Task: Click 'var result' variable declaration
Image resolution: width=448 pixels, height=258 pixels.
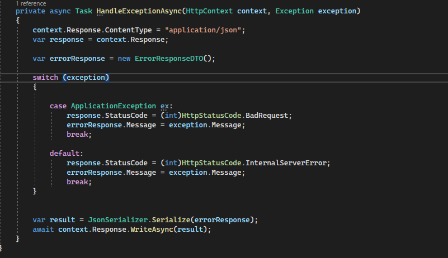Action: pyautogui.click(x=54, y=220)
